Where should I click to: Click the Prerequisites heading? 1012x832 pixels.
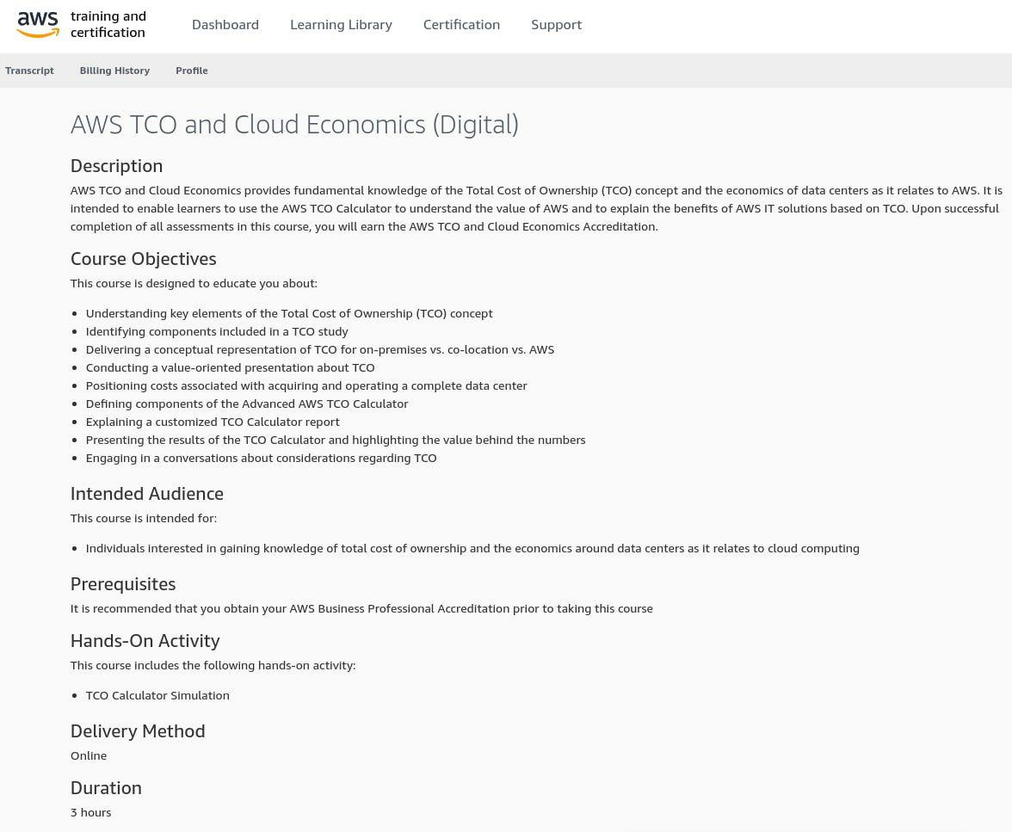(x=122, y=584)
